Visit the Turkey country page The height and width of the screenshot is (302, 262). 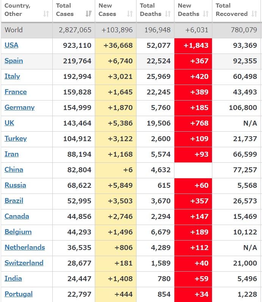(16, 138)
